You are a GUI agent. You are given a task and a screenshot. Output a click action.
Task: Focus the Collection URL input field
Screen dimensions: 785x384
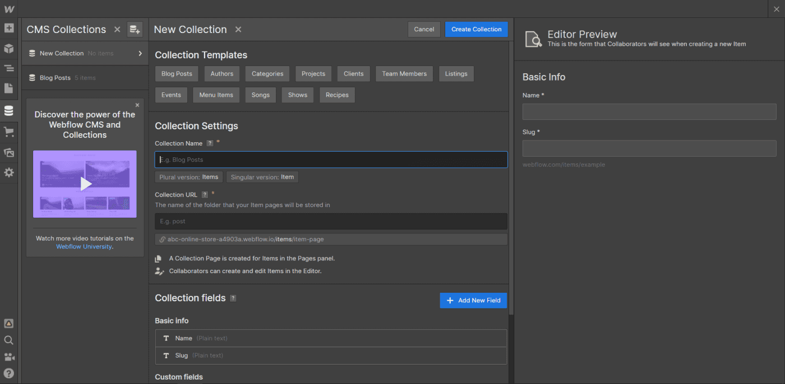(x=331, y=221)
